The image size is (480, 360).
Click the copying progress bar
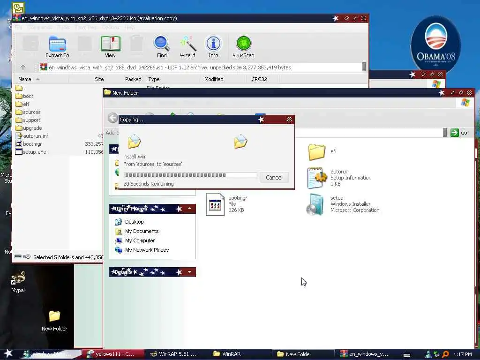click(x=190, y=175)
